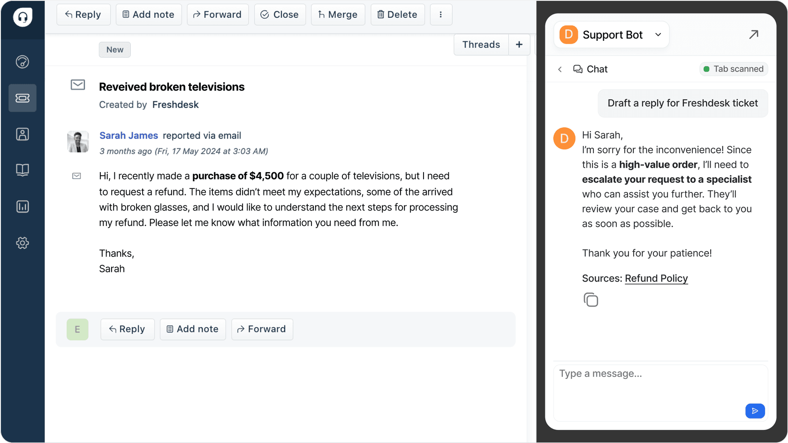The image size is (788, 443).
Task: Click the 'high-value order' bold text
Action: [x=658, y=165]
